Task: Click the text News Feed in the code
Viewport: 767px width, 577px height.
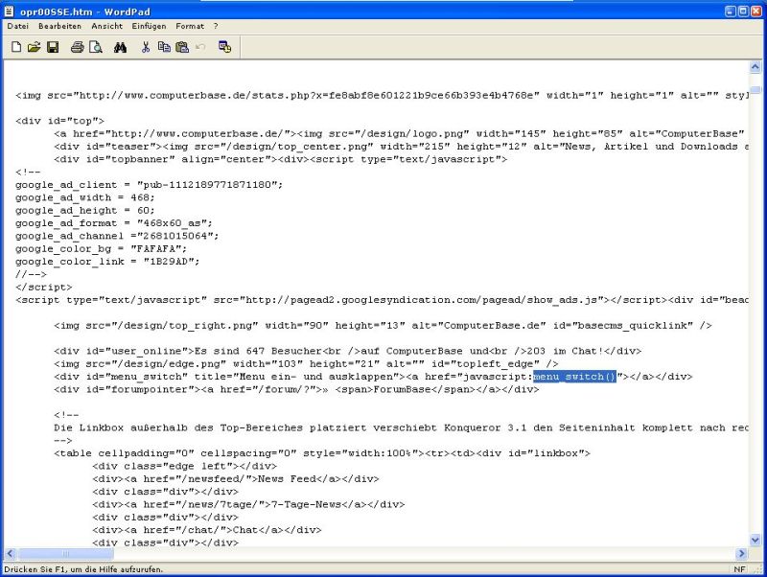Action: [287, 478]
